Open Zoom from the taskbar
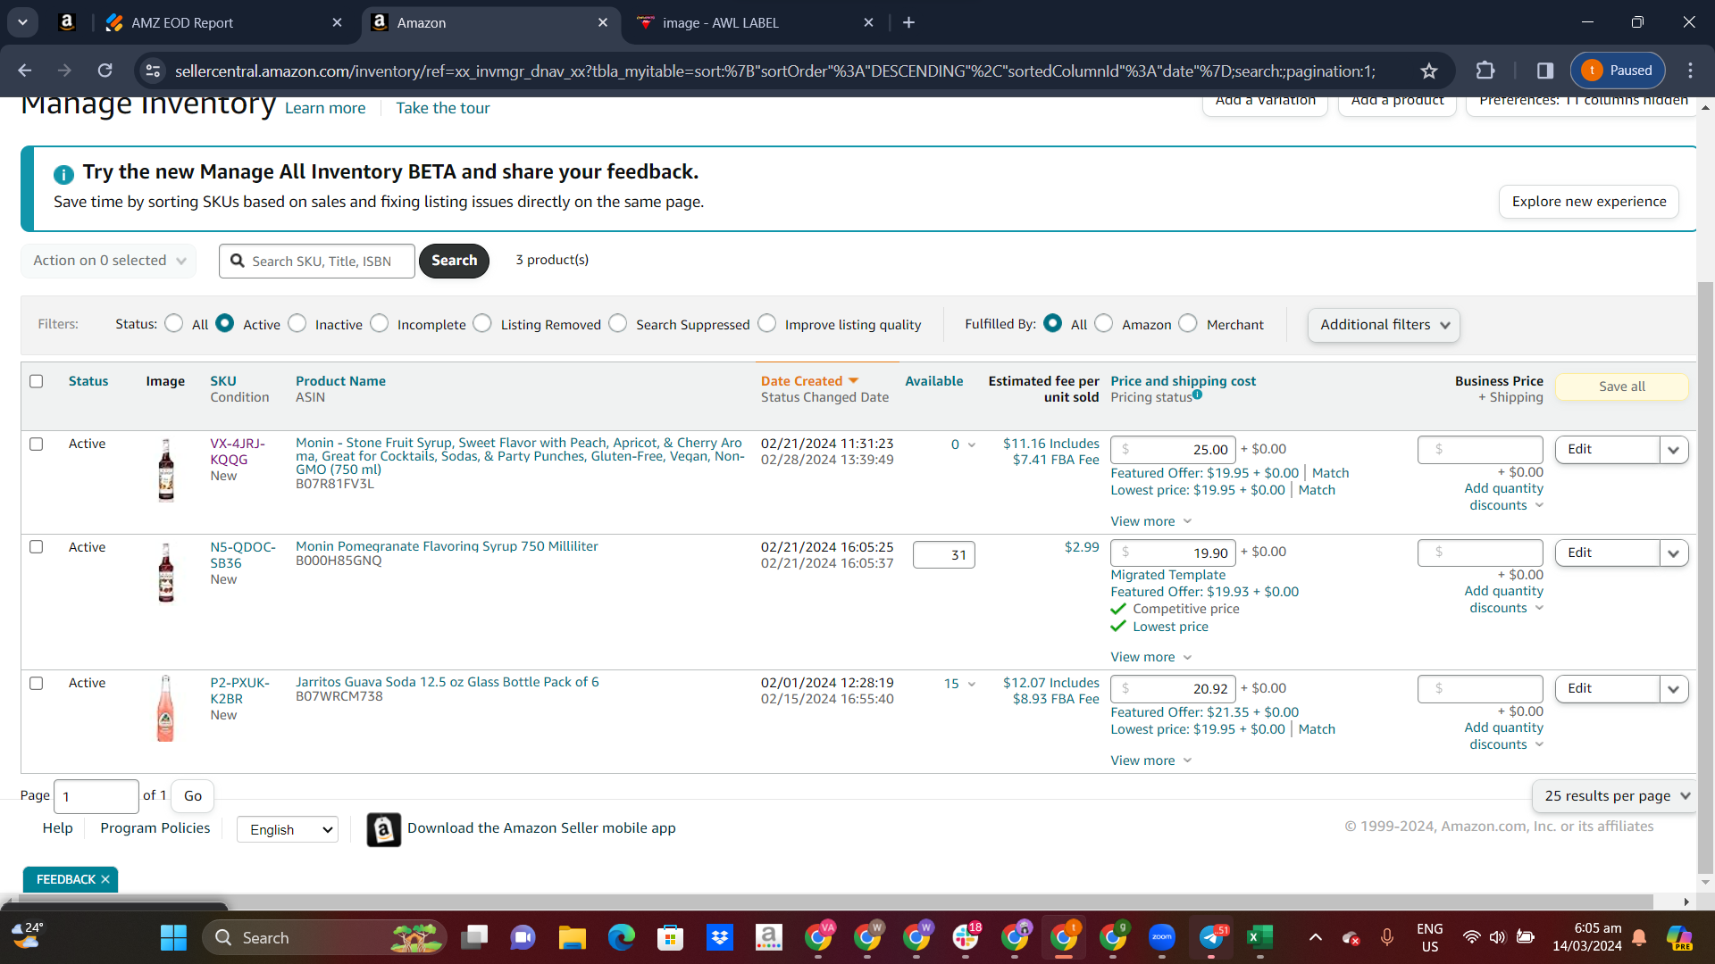 (x=1162, y=937)
